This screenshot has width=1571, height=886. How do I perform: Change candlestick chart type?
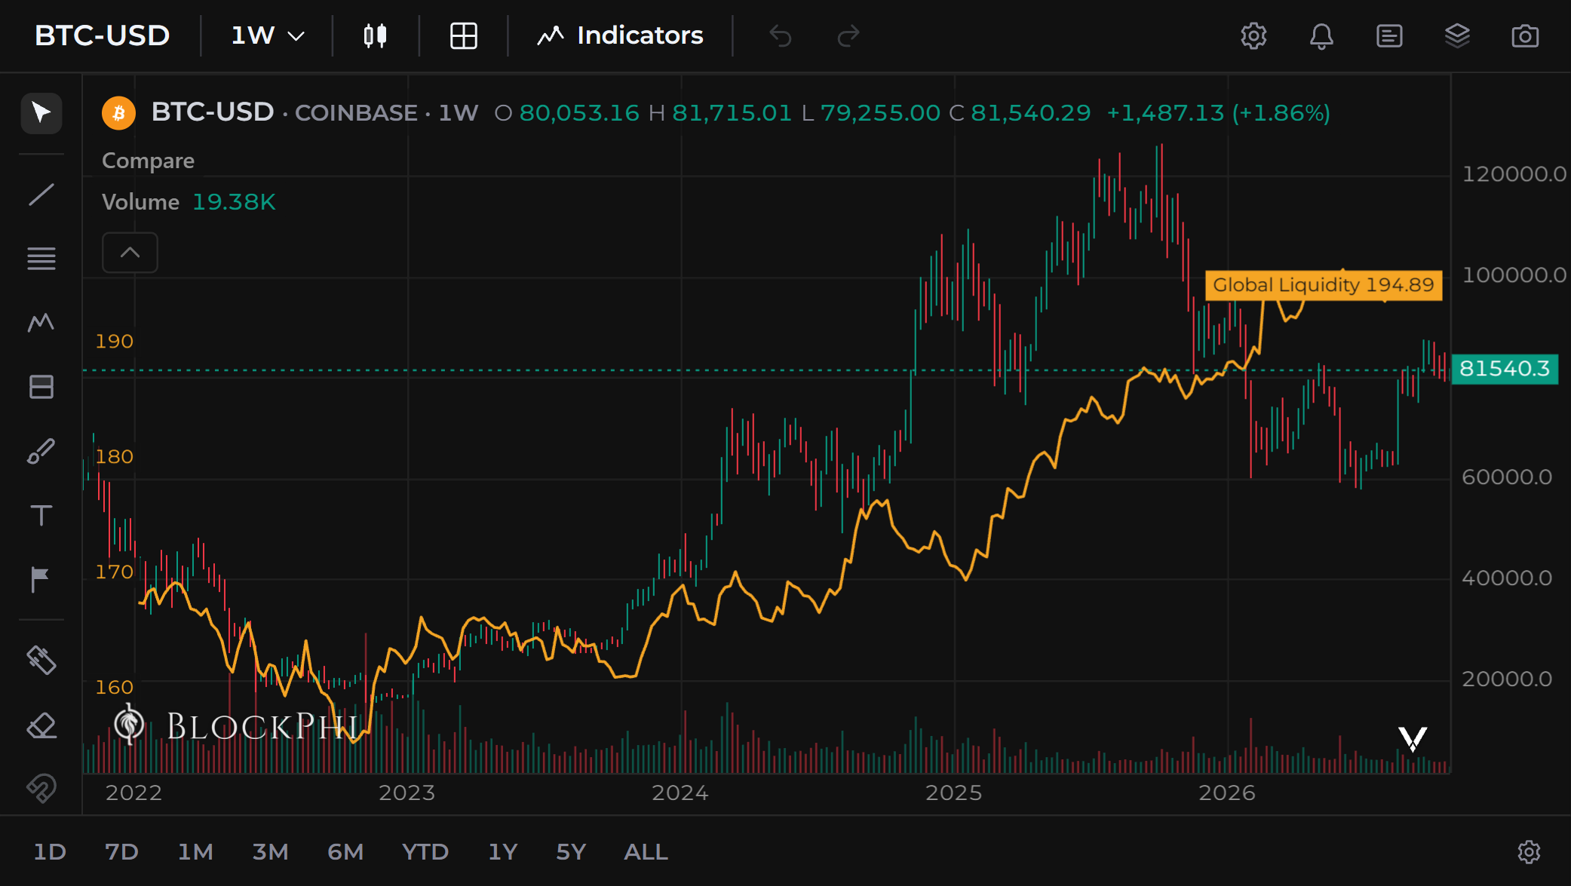(x=375, y=35)
